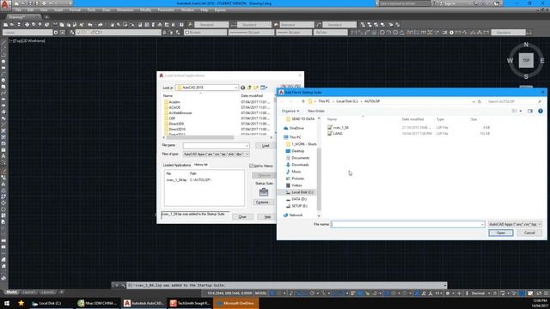Open the view options dropdown arrow in file dialog
The height and width of the screenshot is (309, 550).
pos(521,111)
